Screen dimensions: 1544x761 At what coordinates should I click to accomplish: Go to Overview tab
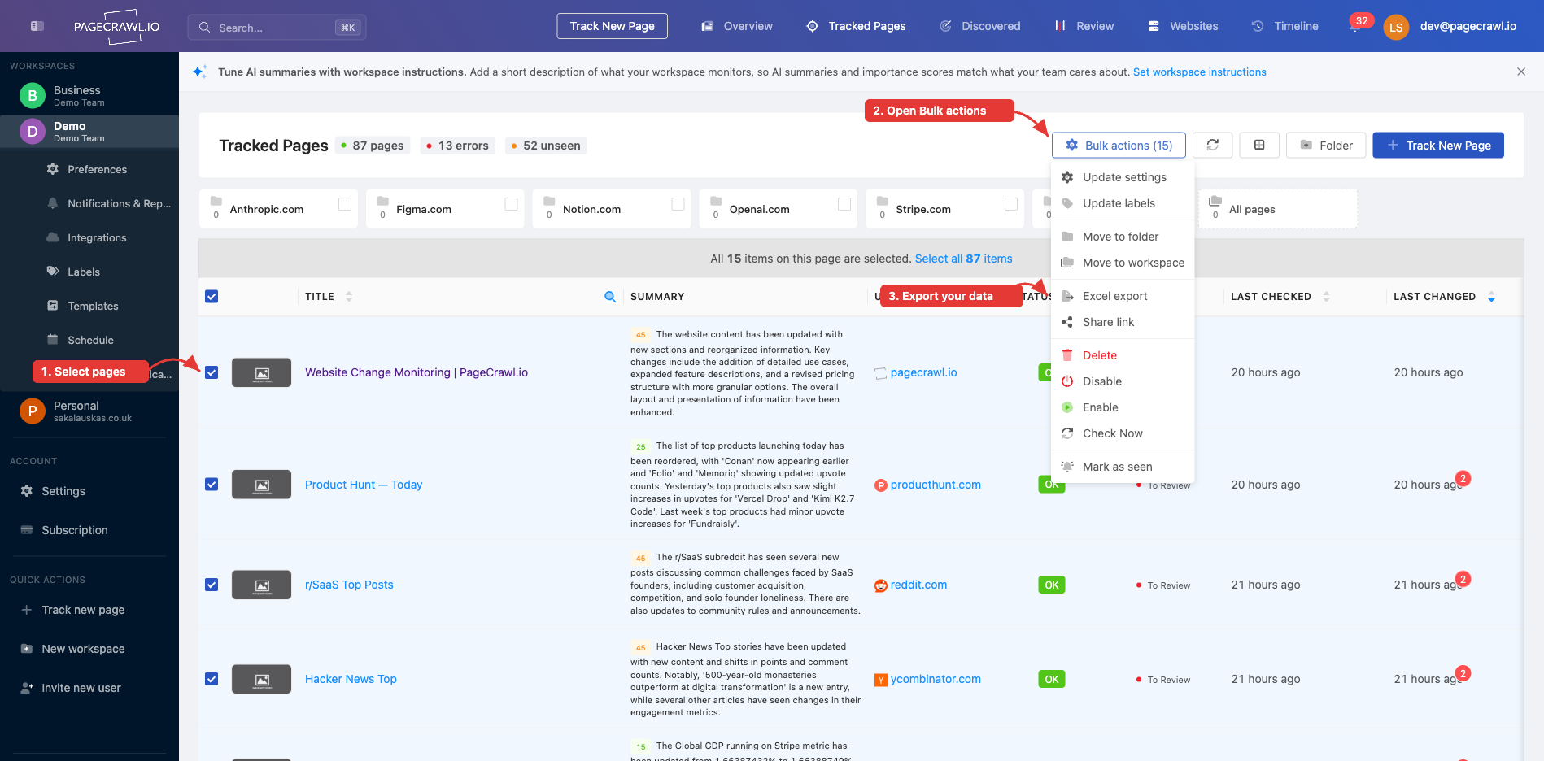pyautogui.click(x=737, y=26)
